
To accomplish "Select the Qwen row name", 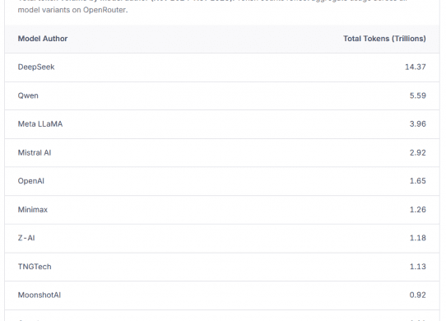I will coord(28,95).
